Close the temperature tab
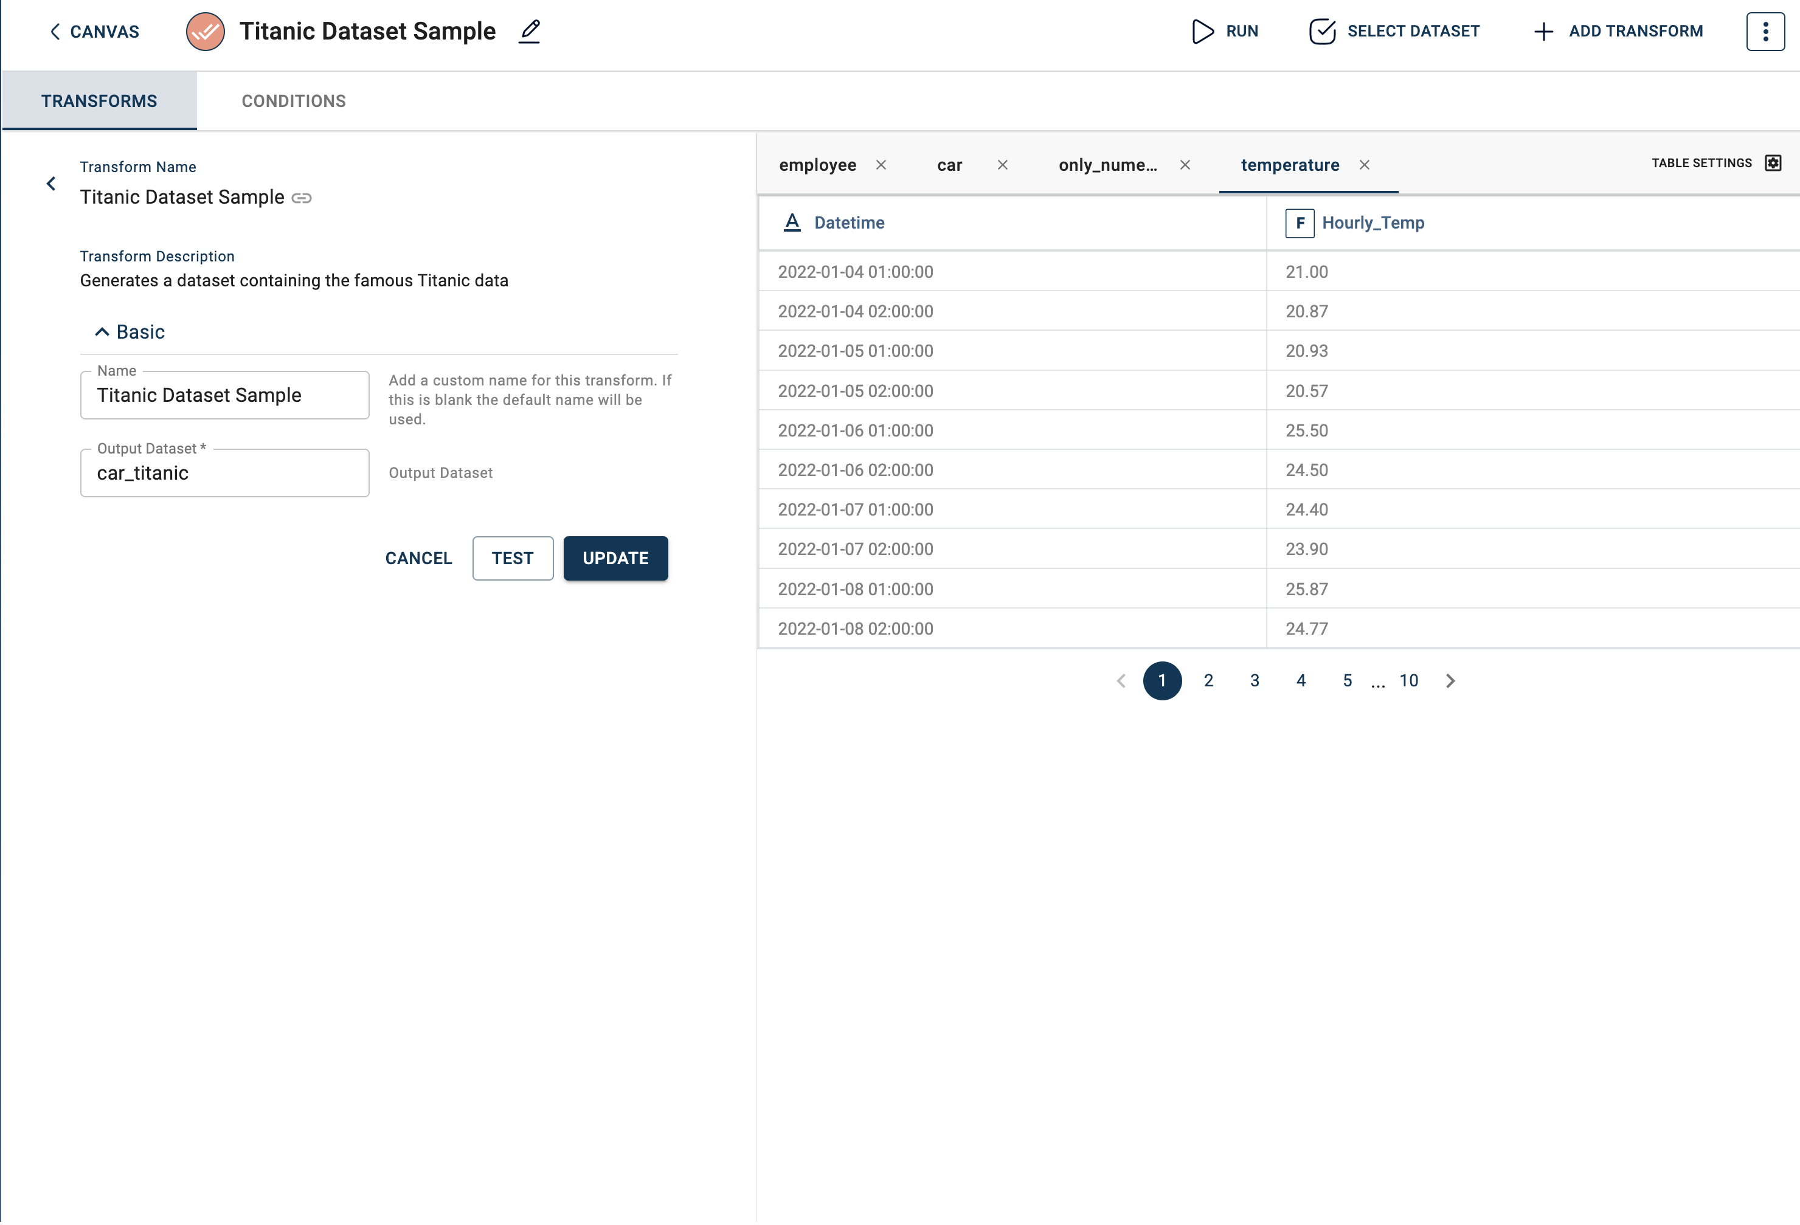The image size is (1800, 1225). (1365, 165)
